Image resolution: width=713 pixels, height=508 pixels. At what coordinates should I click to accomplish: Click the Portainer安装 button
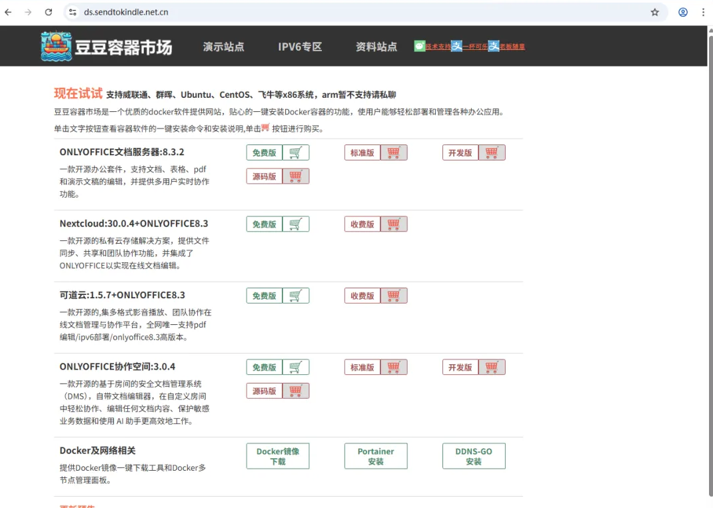point(376,456)
